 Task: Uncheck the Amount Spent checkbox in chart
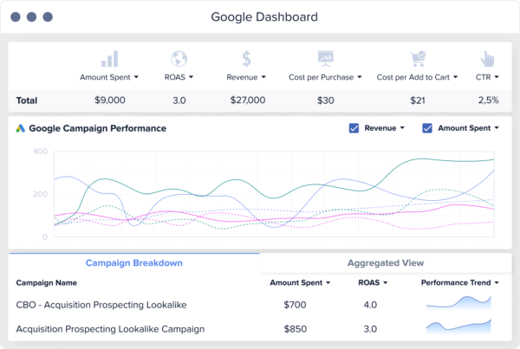click(x=427, y=128)
